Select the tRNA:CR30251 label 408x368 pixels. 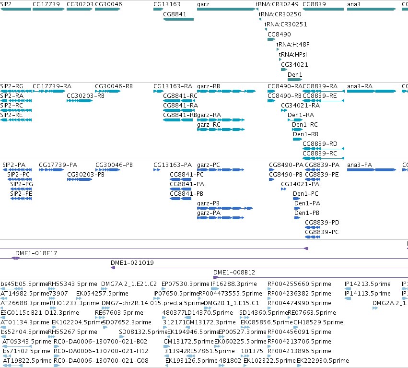tap(286, 24)
